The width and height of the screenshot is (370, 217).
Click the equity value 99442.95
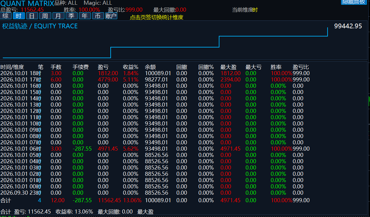point(348,26)
